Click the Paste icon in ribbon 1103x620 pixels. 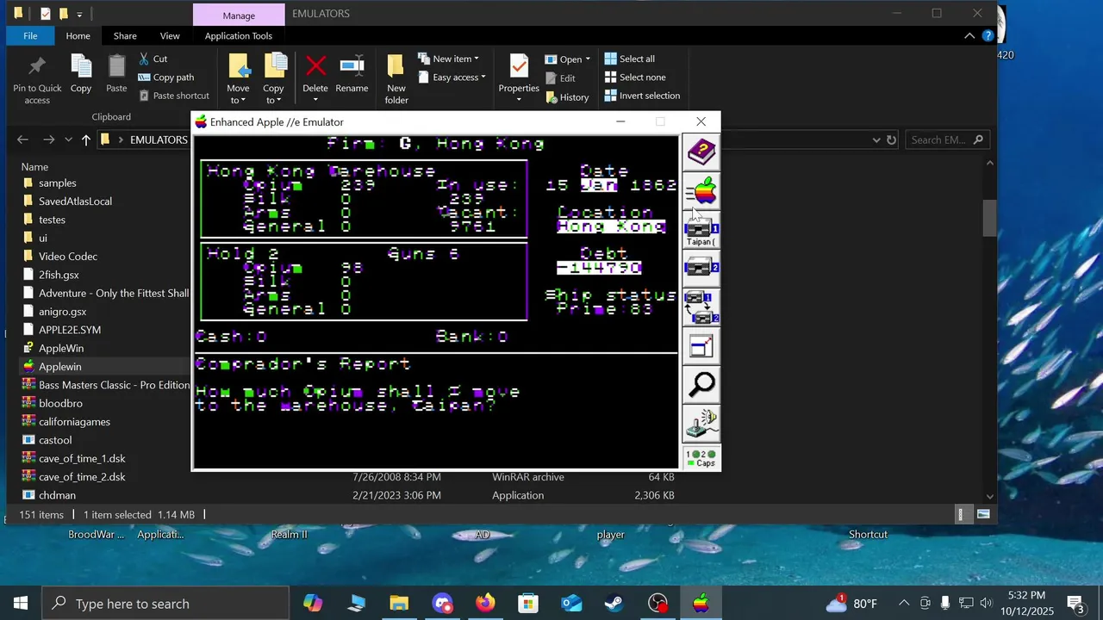[x=116, y=74]
